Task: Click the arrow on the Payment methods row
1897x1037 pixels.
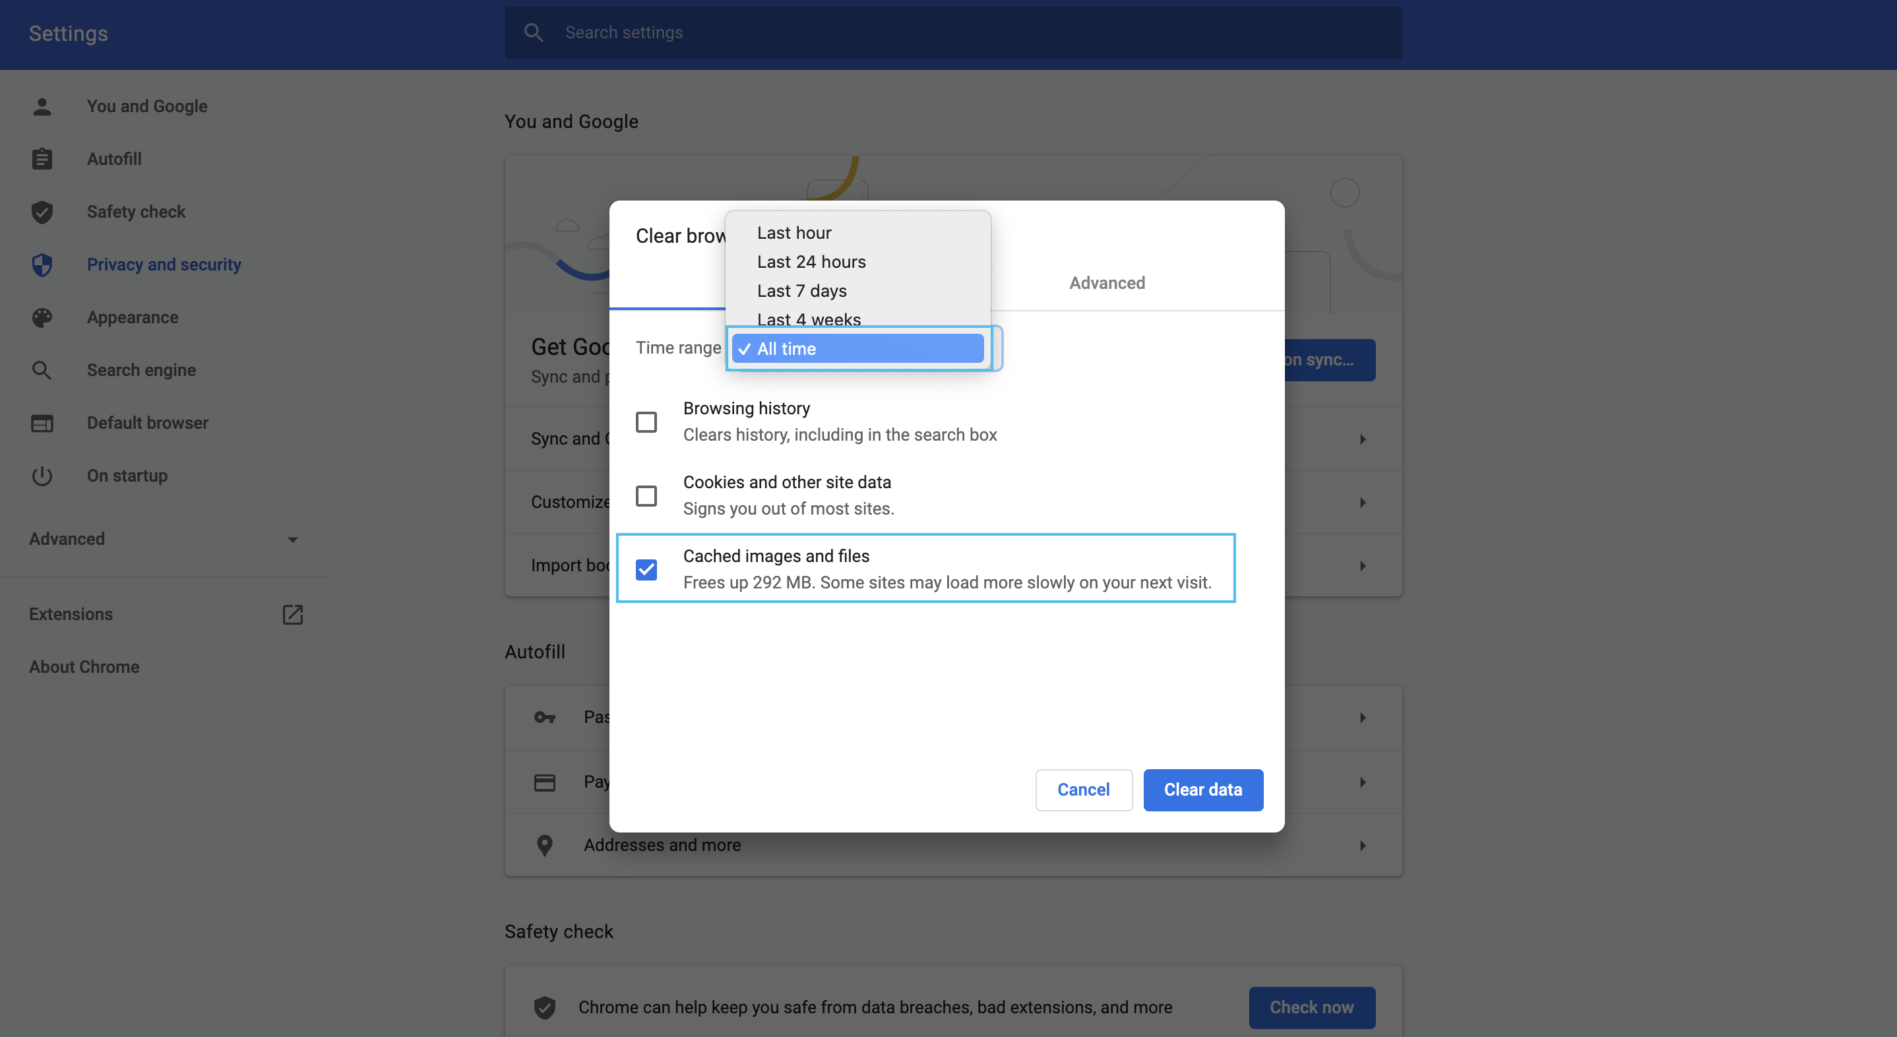Action: (1362, 782)
